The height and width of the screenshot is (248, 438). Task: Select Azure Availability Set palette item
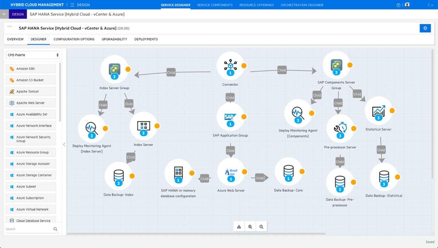click(x=31, y=114)
